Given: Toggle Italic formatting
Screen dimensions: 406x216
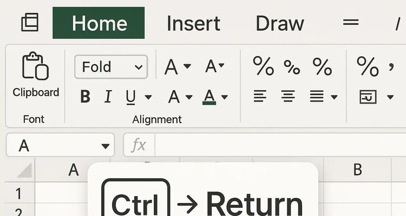Looking at the screenshot, I should tap(108, 97).
